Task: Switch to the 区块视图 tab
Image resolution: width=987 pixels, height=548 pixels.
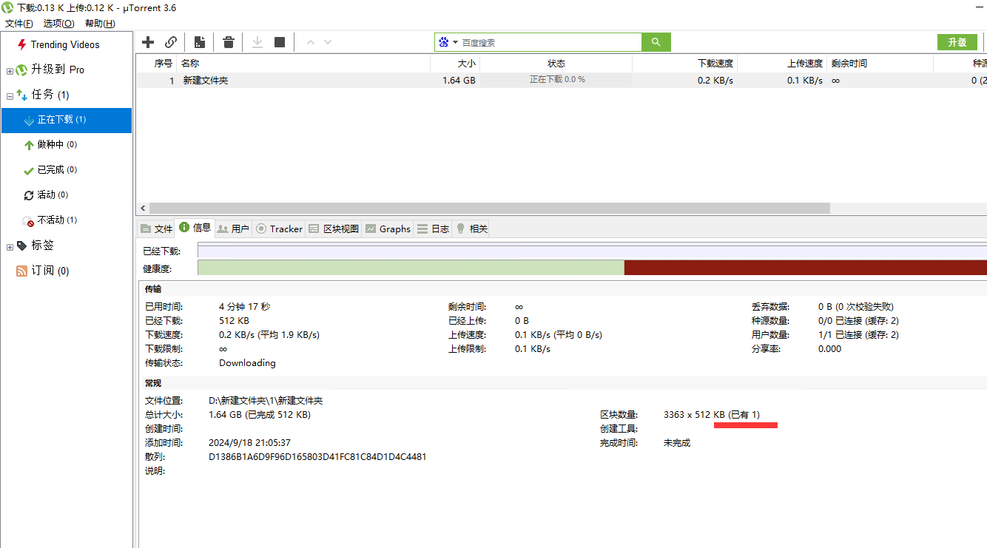Action: pyautogui.click(x=334, y=229)
